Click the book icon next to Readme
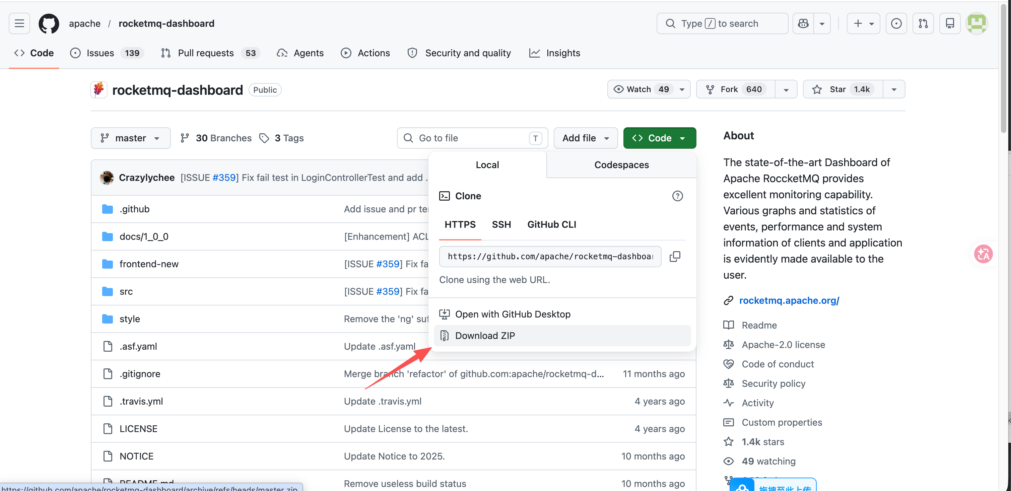The image size is (1011, 491). 728,325
